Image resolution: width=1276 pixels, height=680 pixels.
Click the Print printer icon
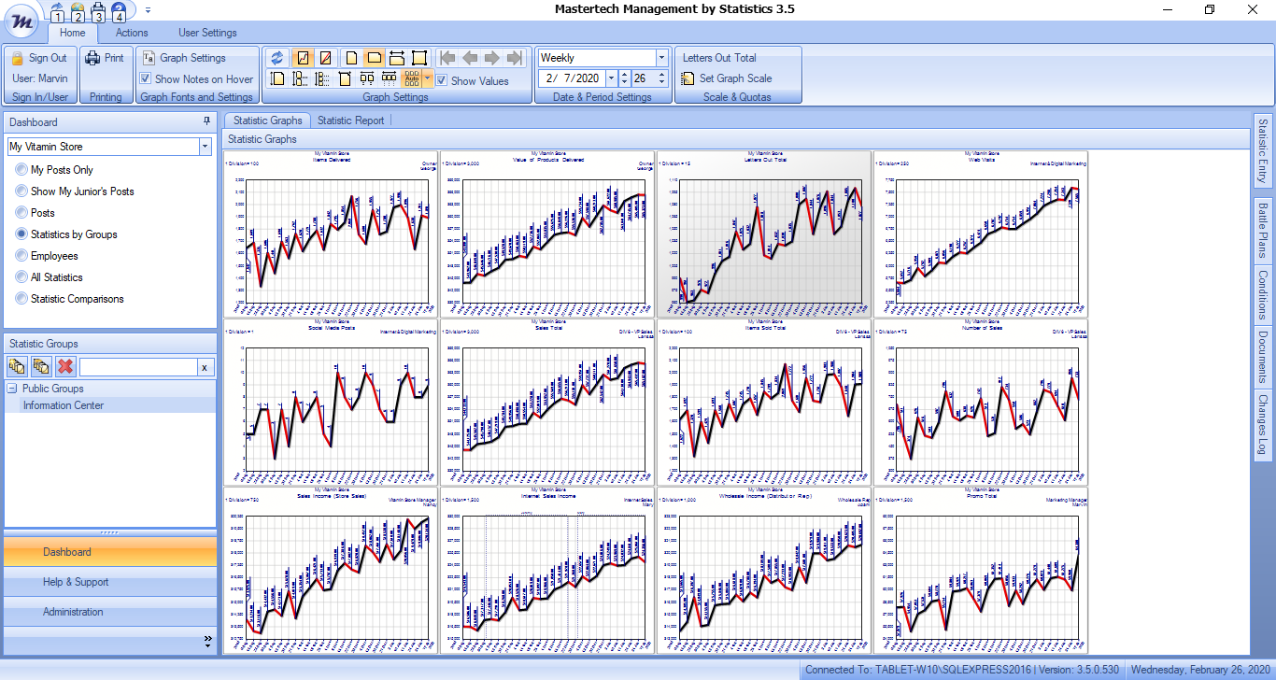pyautogui.click(x=92, y=58)
